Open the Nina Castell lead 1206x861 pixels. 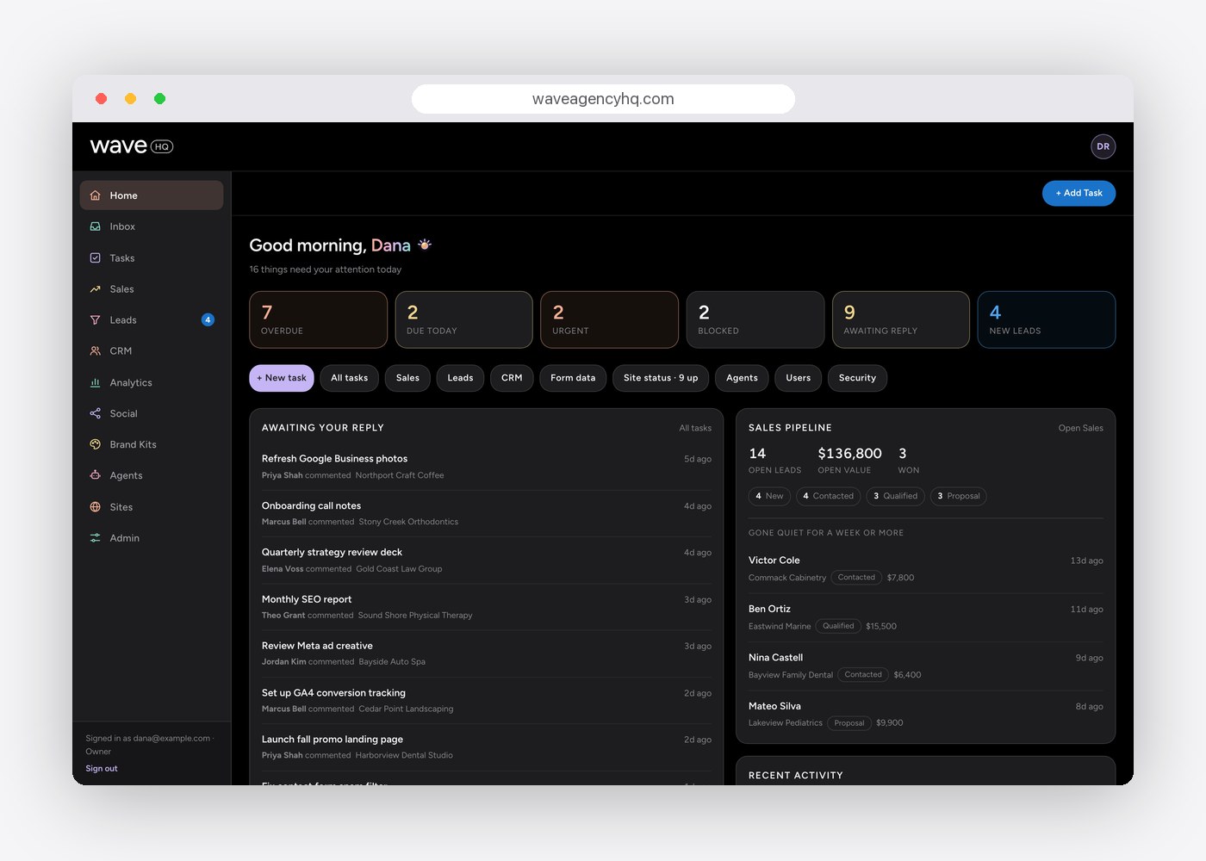tap(925, 666)
